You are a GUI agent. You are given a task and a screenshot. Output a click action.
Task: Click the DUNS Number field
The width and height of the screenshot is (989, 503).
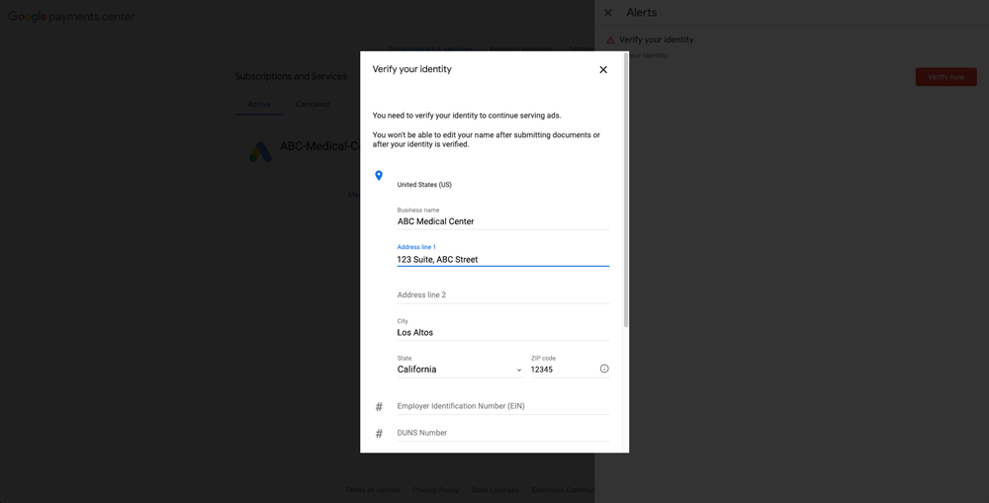pyautogui.click(x=502, y=433)
